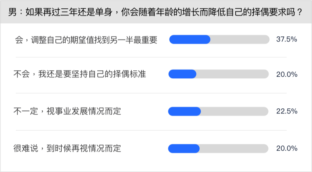The height and width of the screenshot is (172, 312).
Task: Select the '会，调整自己的期望值找到另一半最重要' option
Action: click(86, 40)
